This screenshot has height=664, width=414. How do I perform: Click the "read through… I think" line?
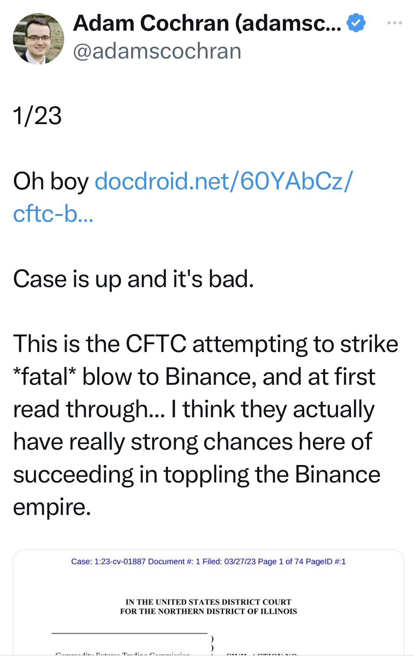click(x=194, y=409)
